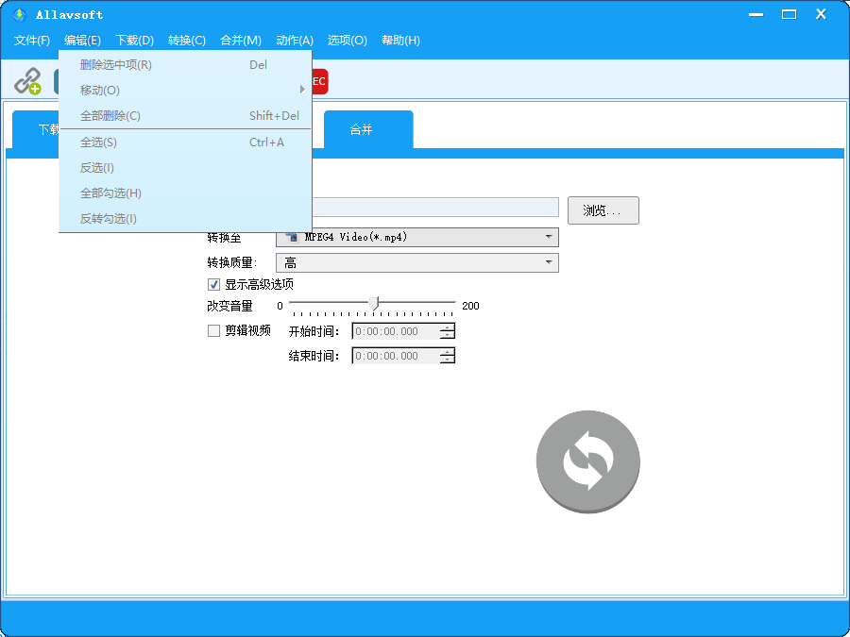The image size is (850, 637).
Task: Minimize the Allavsoft window
Action: click(x=756, y=14)
